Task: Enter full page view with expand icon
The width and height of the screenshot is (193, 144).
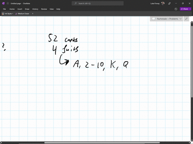Action: coord(186,19)
